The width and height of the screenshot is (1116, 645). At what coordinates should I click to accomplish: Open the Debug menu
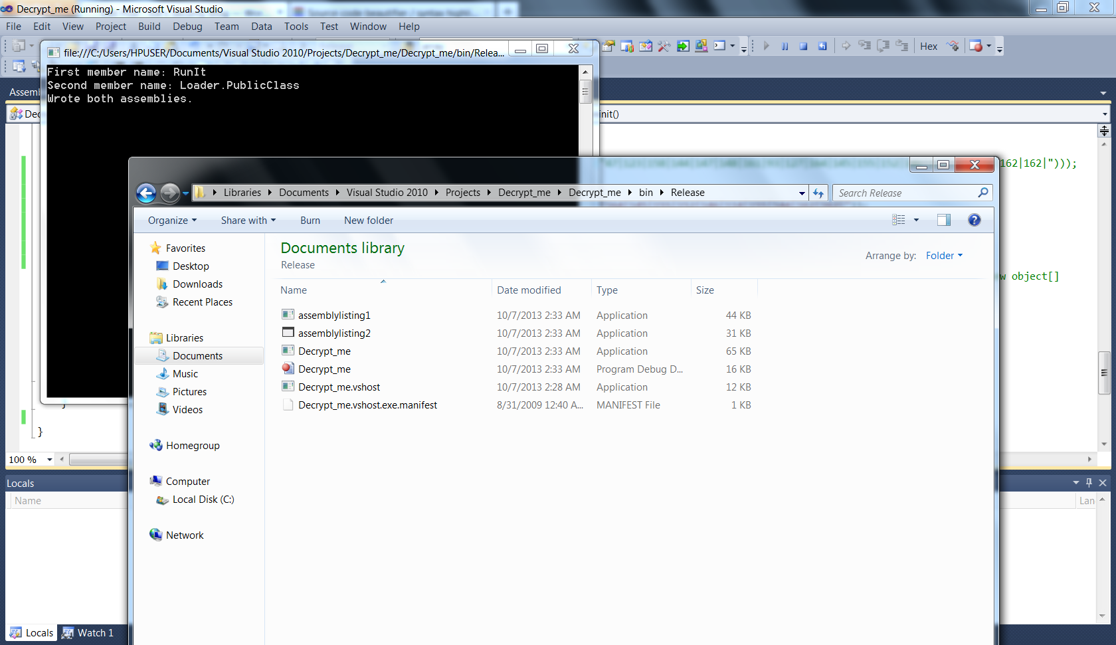click(187, 27)
